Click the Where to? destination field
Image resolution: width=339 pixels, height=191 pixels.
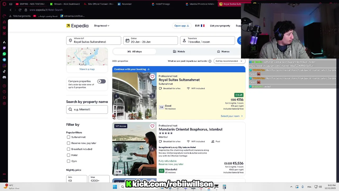(x=94, y=41)
